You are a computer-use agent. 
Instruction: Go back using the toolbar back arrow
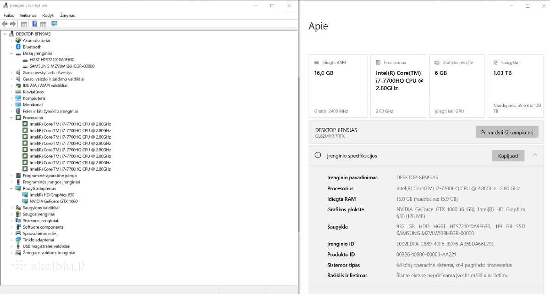5,24
